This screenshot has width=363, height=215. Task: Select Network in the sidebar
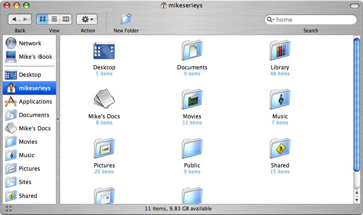[29, 43]
